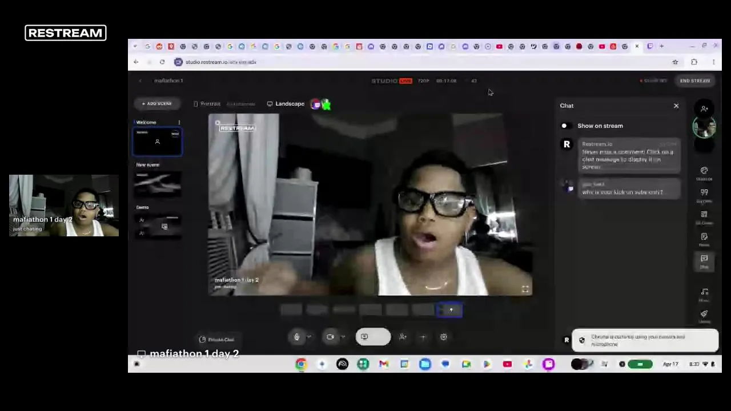The width and height of the screenshot is (731, 411).
Task: Click the add guest icon in right sidebar
Action: pos(704,108)
